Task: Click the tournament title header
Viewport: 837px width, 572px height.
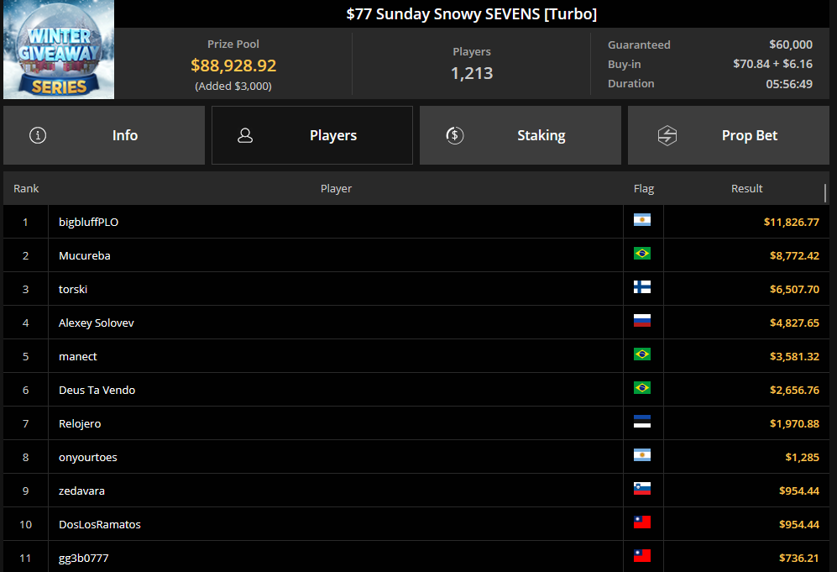Action: pos(473,13)
